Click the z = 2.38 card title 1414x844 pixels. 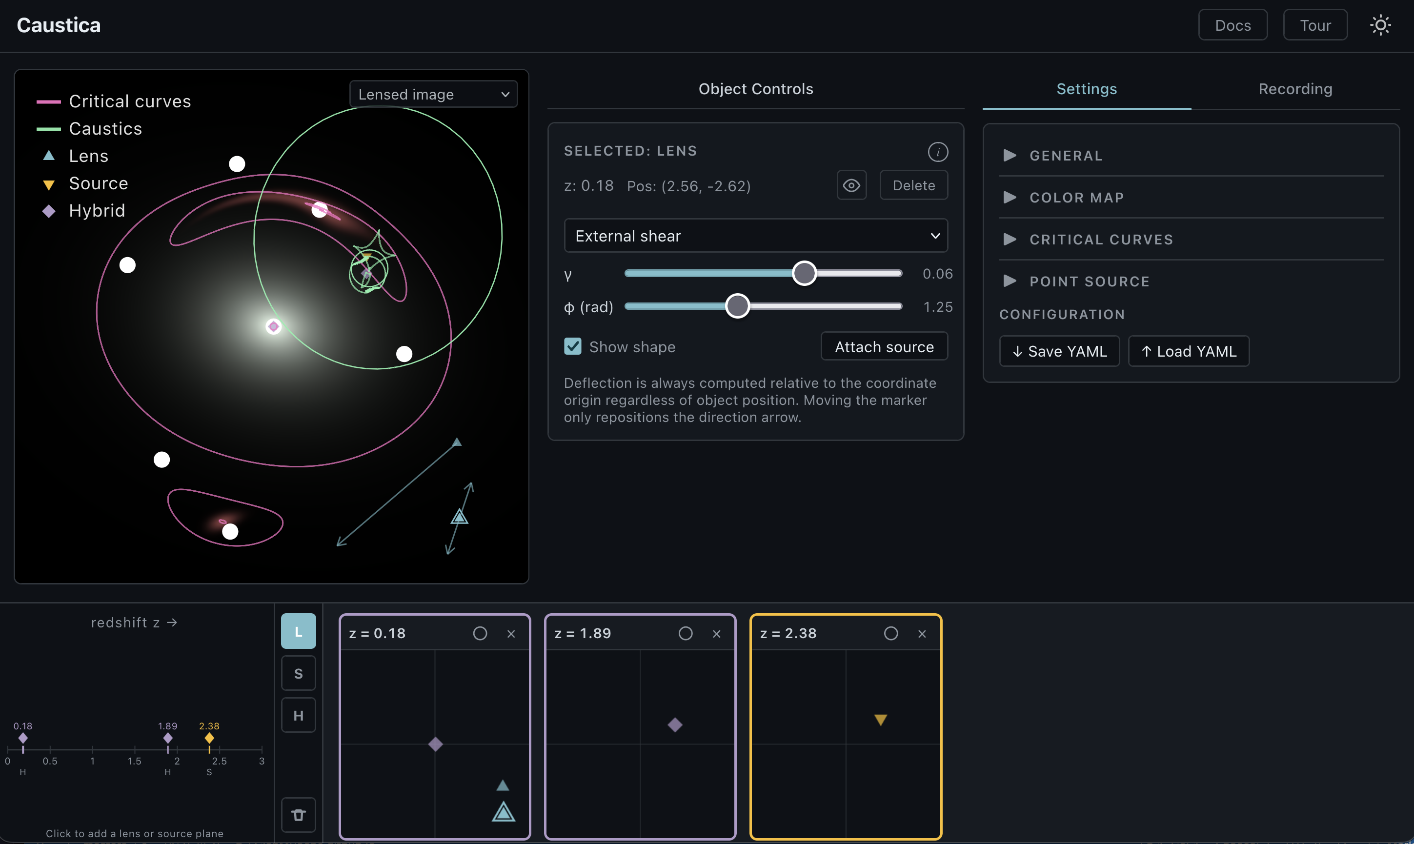click(788, 634)
